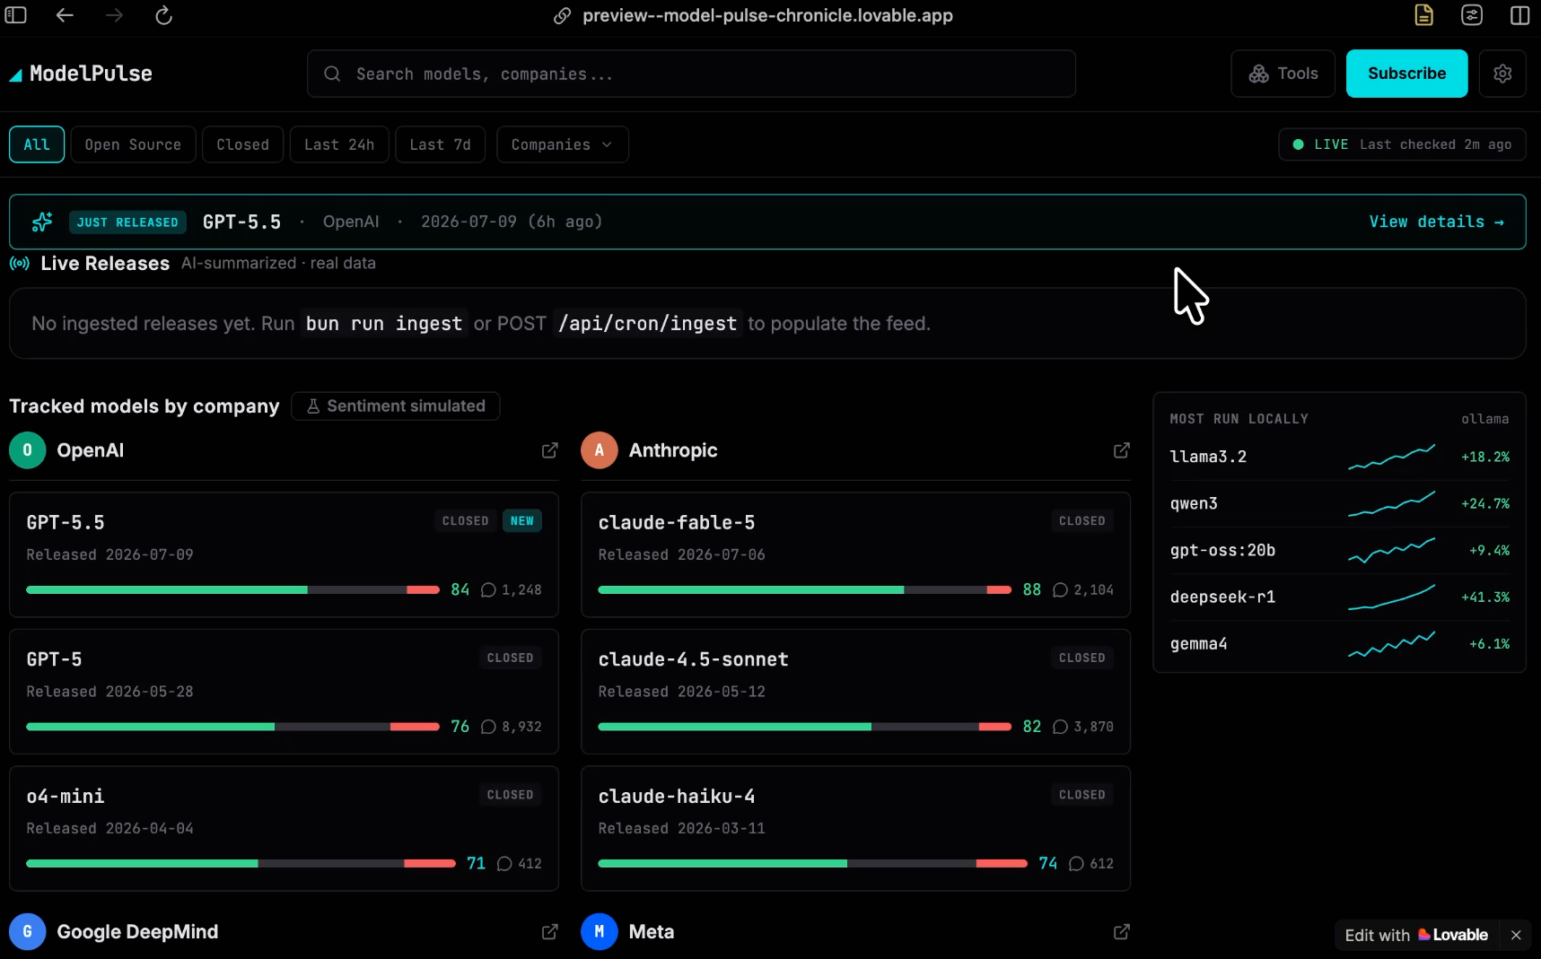Click the sparkle icon in release banner
1541x959 pixels.
pos(42,222)
